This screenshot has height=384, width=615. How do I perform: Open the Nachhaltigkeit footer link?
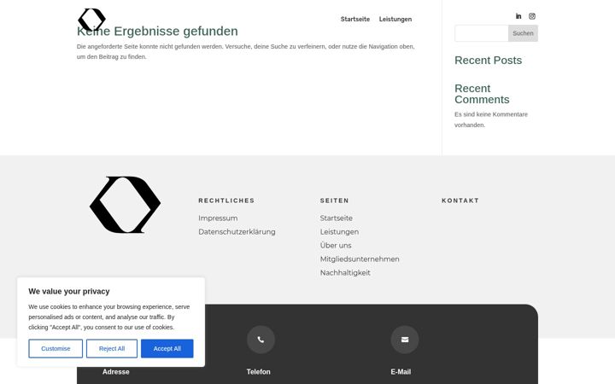click(345, 273)
